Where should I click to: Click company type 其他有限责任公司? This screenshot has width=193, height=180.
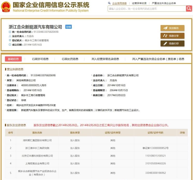pos(26,80)
